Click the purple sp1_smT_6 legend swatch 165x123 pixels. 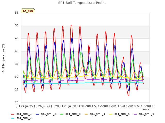(135, 114)
